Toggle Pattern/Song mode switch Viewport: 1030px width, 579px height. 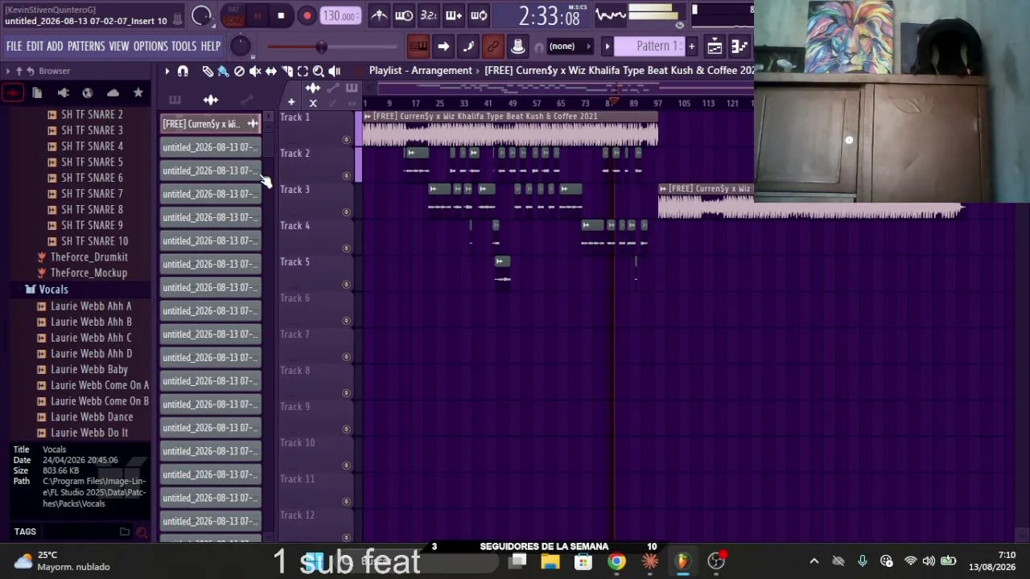click(233, 15)
